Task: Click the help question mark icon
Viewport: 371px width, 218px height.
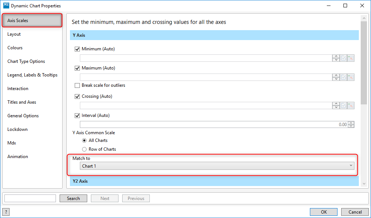Action: (x=6, y=212)
